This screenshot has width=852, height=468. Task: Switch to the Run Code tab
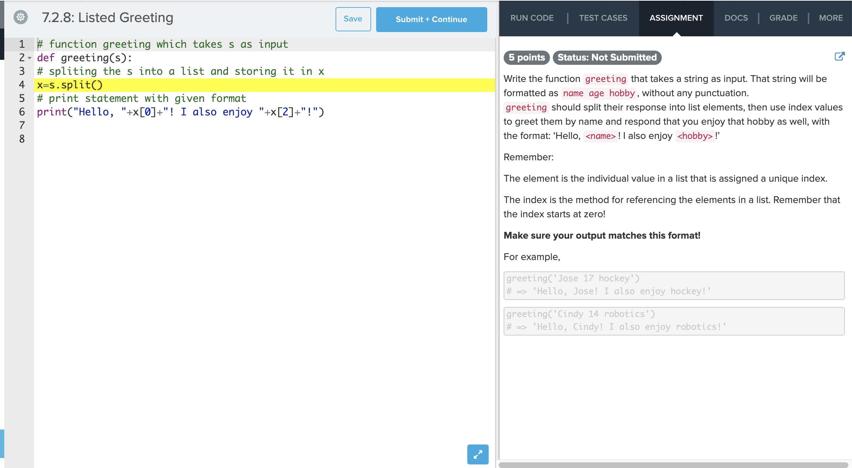click(532, 18)
